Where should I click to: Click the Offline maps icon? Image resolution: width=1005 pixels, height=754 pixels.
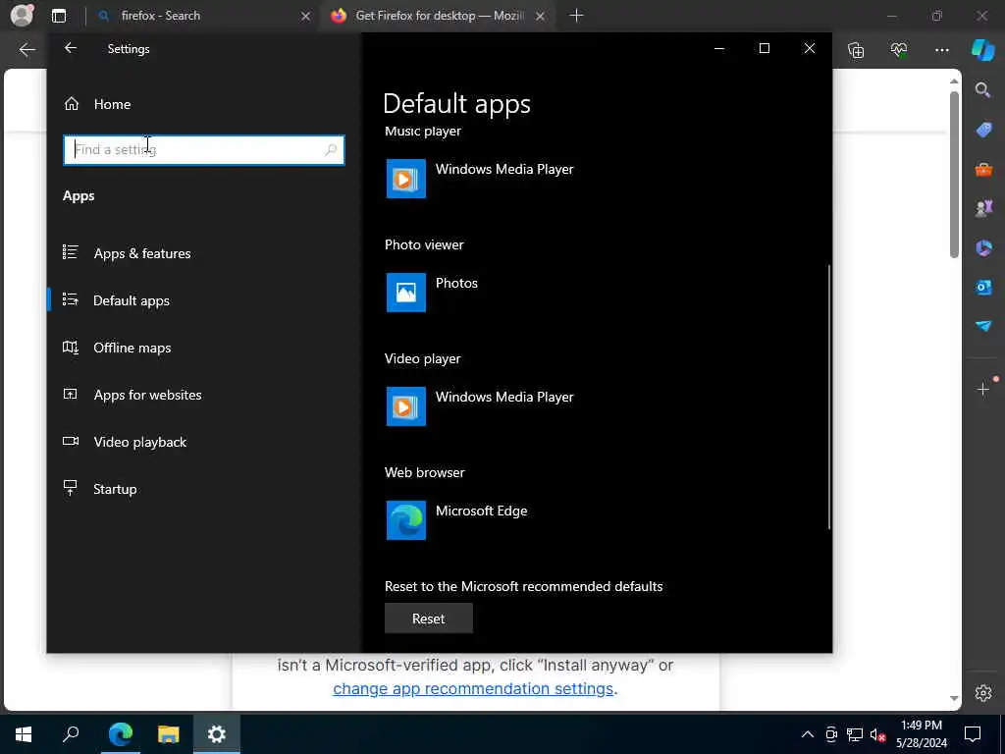71,347
